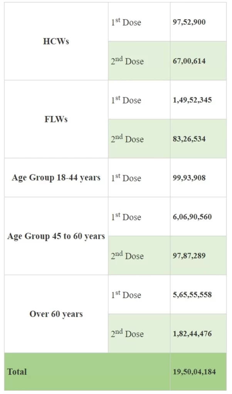The height and width of the screenshot is (394, 232).
Task: Click the Total row label
Action: 17,372
